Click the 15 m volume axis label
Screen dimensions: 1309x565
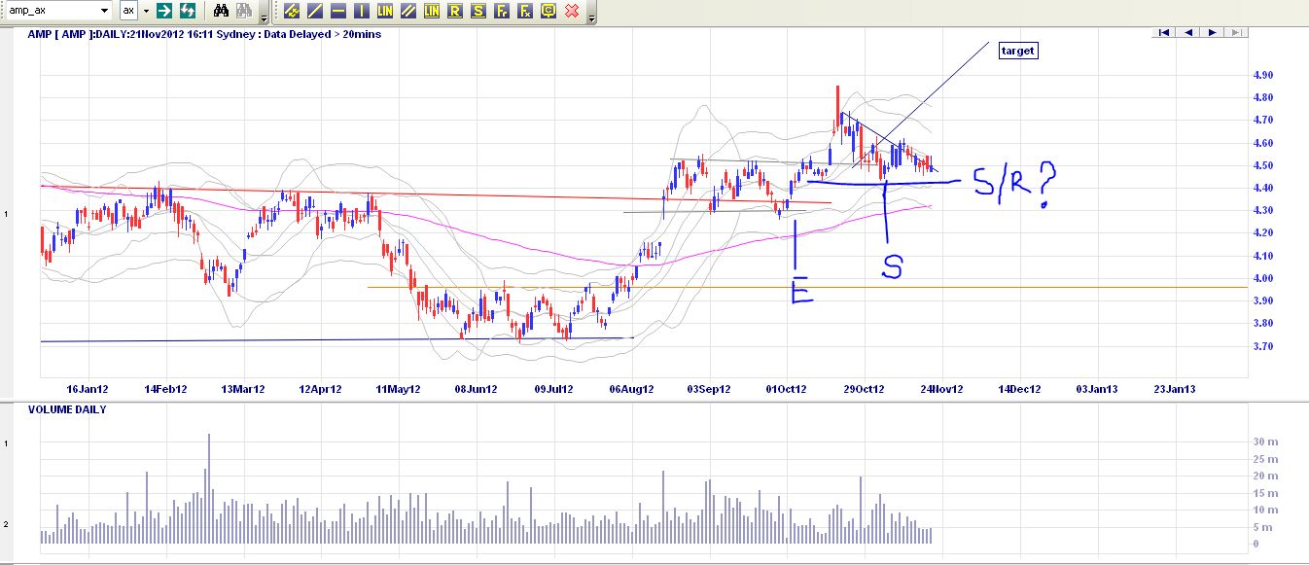click(x=1264, y=493)
